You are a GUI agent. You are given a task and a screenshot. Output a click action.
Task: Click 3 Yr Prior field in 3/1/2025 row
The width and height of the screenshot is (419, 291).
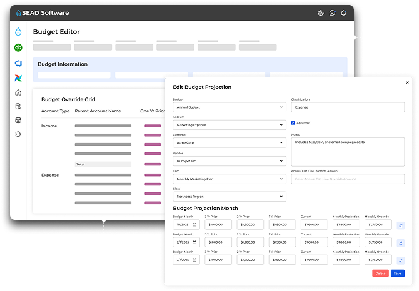tap(218, 260)
